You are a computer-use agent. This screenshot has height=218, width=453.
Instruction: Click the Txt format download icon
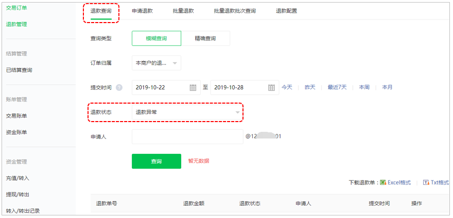pyautogui.click(x=426, y=182)
